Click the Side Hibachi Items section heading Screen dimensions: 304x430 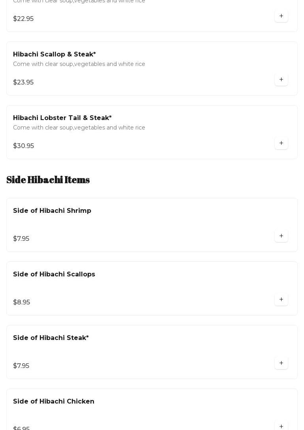point(48,180)
